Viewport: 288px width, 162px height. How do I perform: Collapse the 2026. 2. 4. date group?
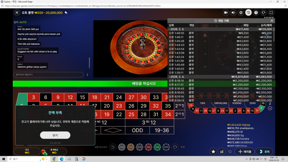(x=220, y=77)
